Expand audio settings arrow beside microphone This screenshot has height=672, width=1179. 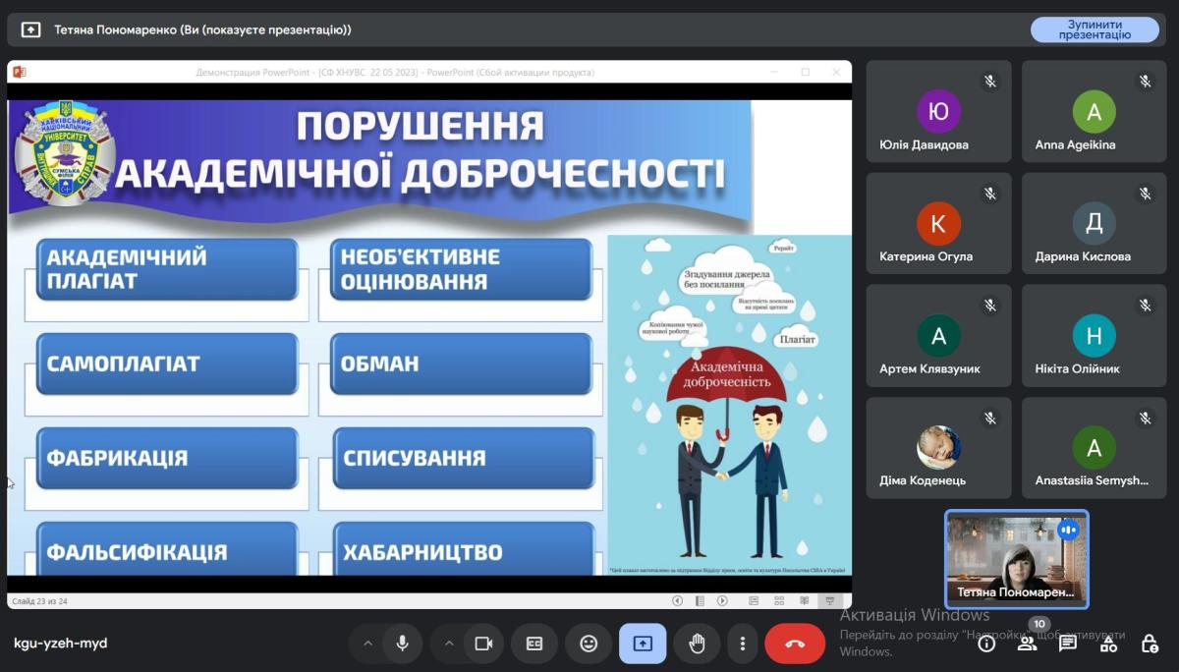coord(367,644)
